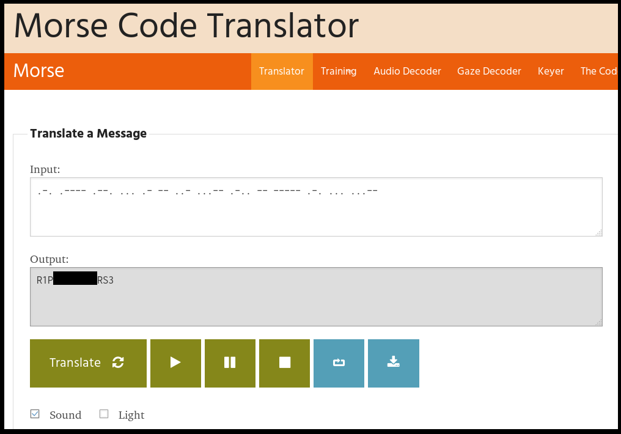Click the Morse Code Translator heading
The image size is (621, 434).
186,26
